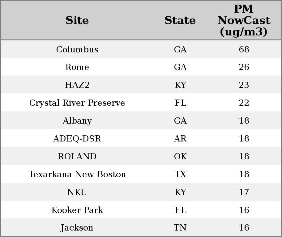
Task: Select the Columbus site cell
Action: 77,49
